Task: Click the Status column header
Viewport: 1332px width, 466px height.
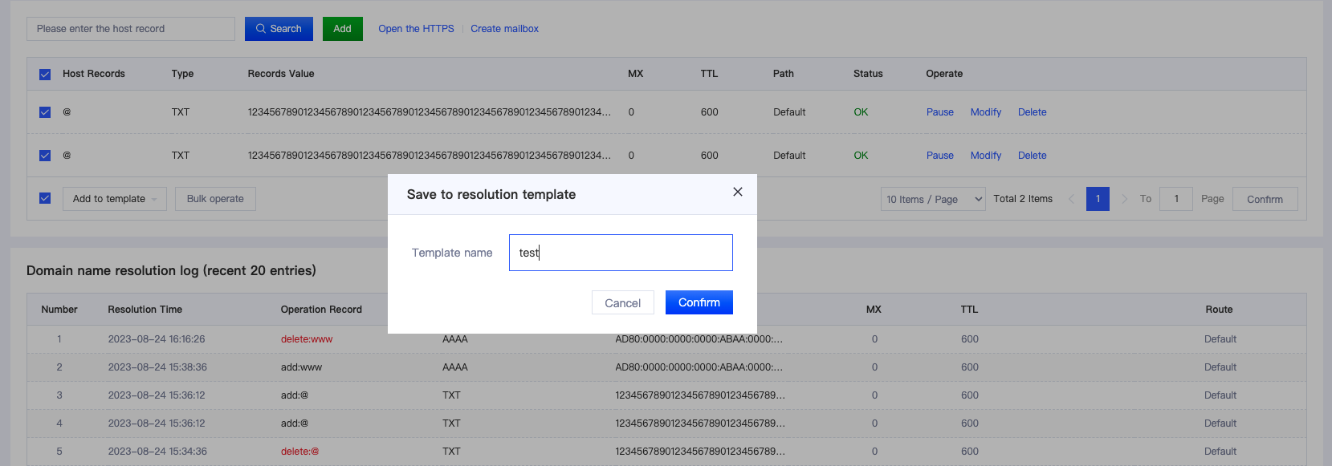Action: [868, 74]
